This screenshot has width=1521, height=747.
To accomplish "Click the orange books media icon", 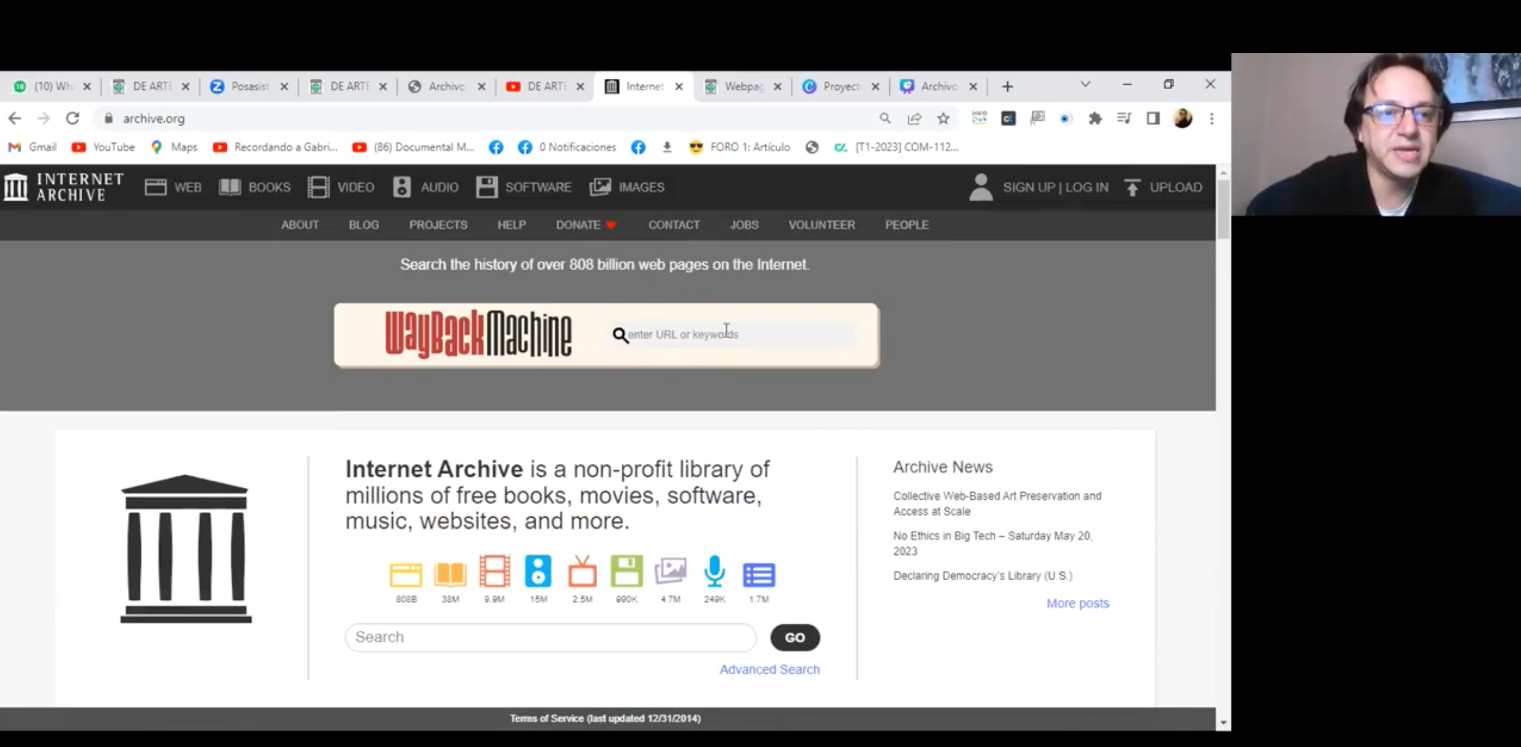I will tap(450, 574).
